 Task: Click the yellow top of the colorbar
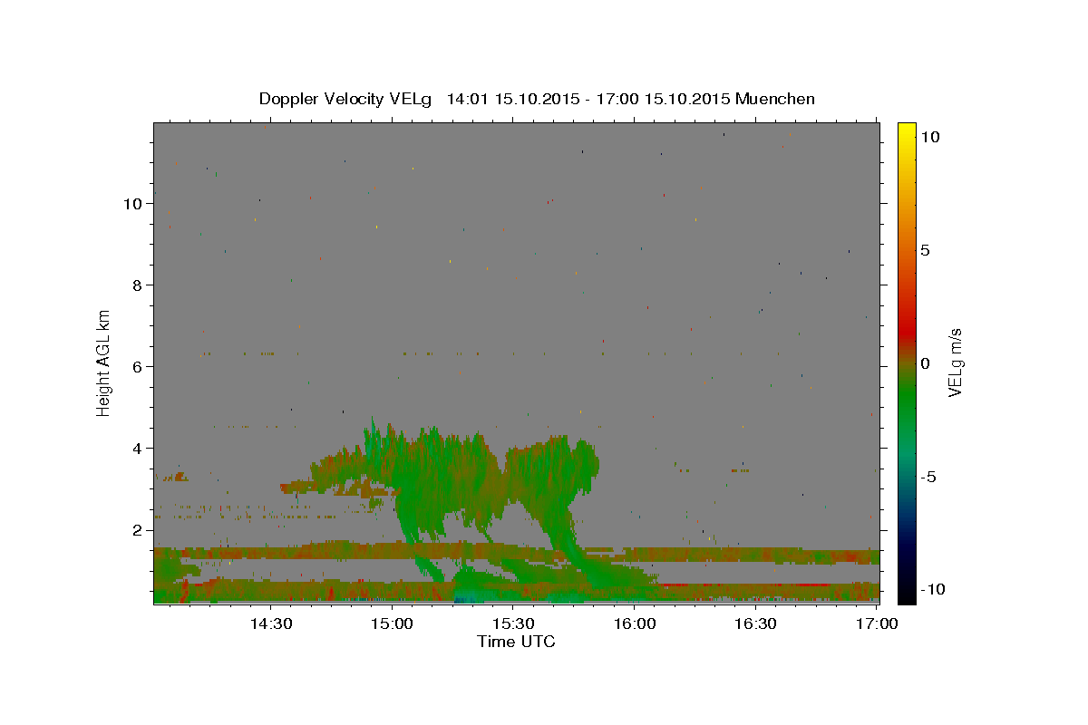pyautogui.click(x=907, y=131)
